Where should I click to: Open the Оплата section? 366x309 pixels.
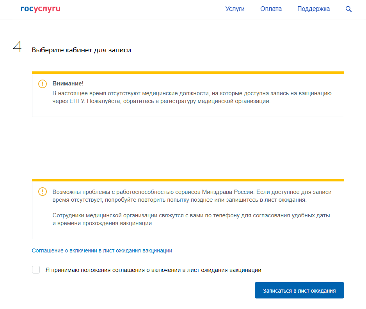tap(271, 9)
